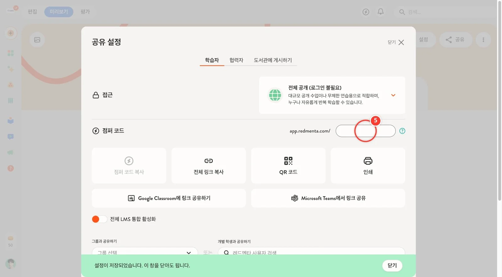Click the chat bubble icon in sidebar
This screenshot has height=277, width=502.
(11, 136)
